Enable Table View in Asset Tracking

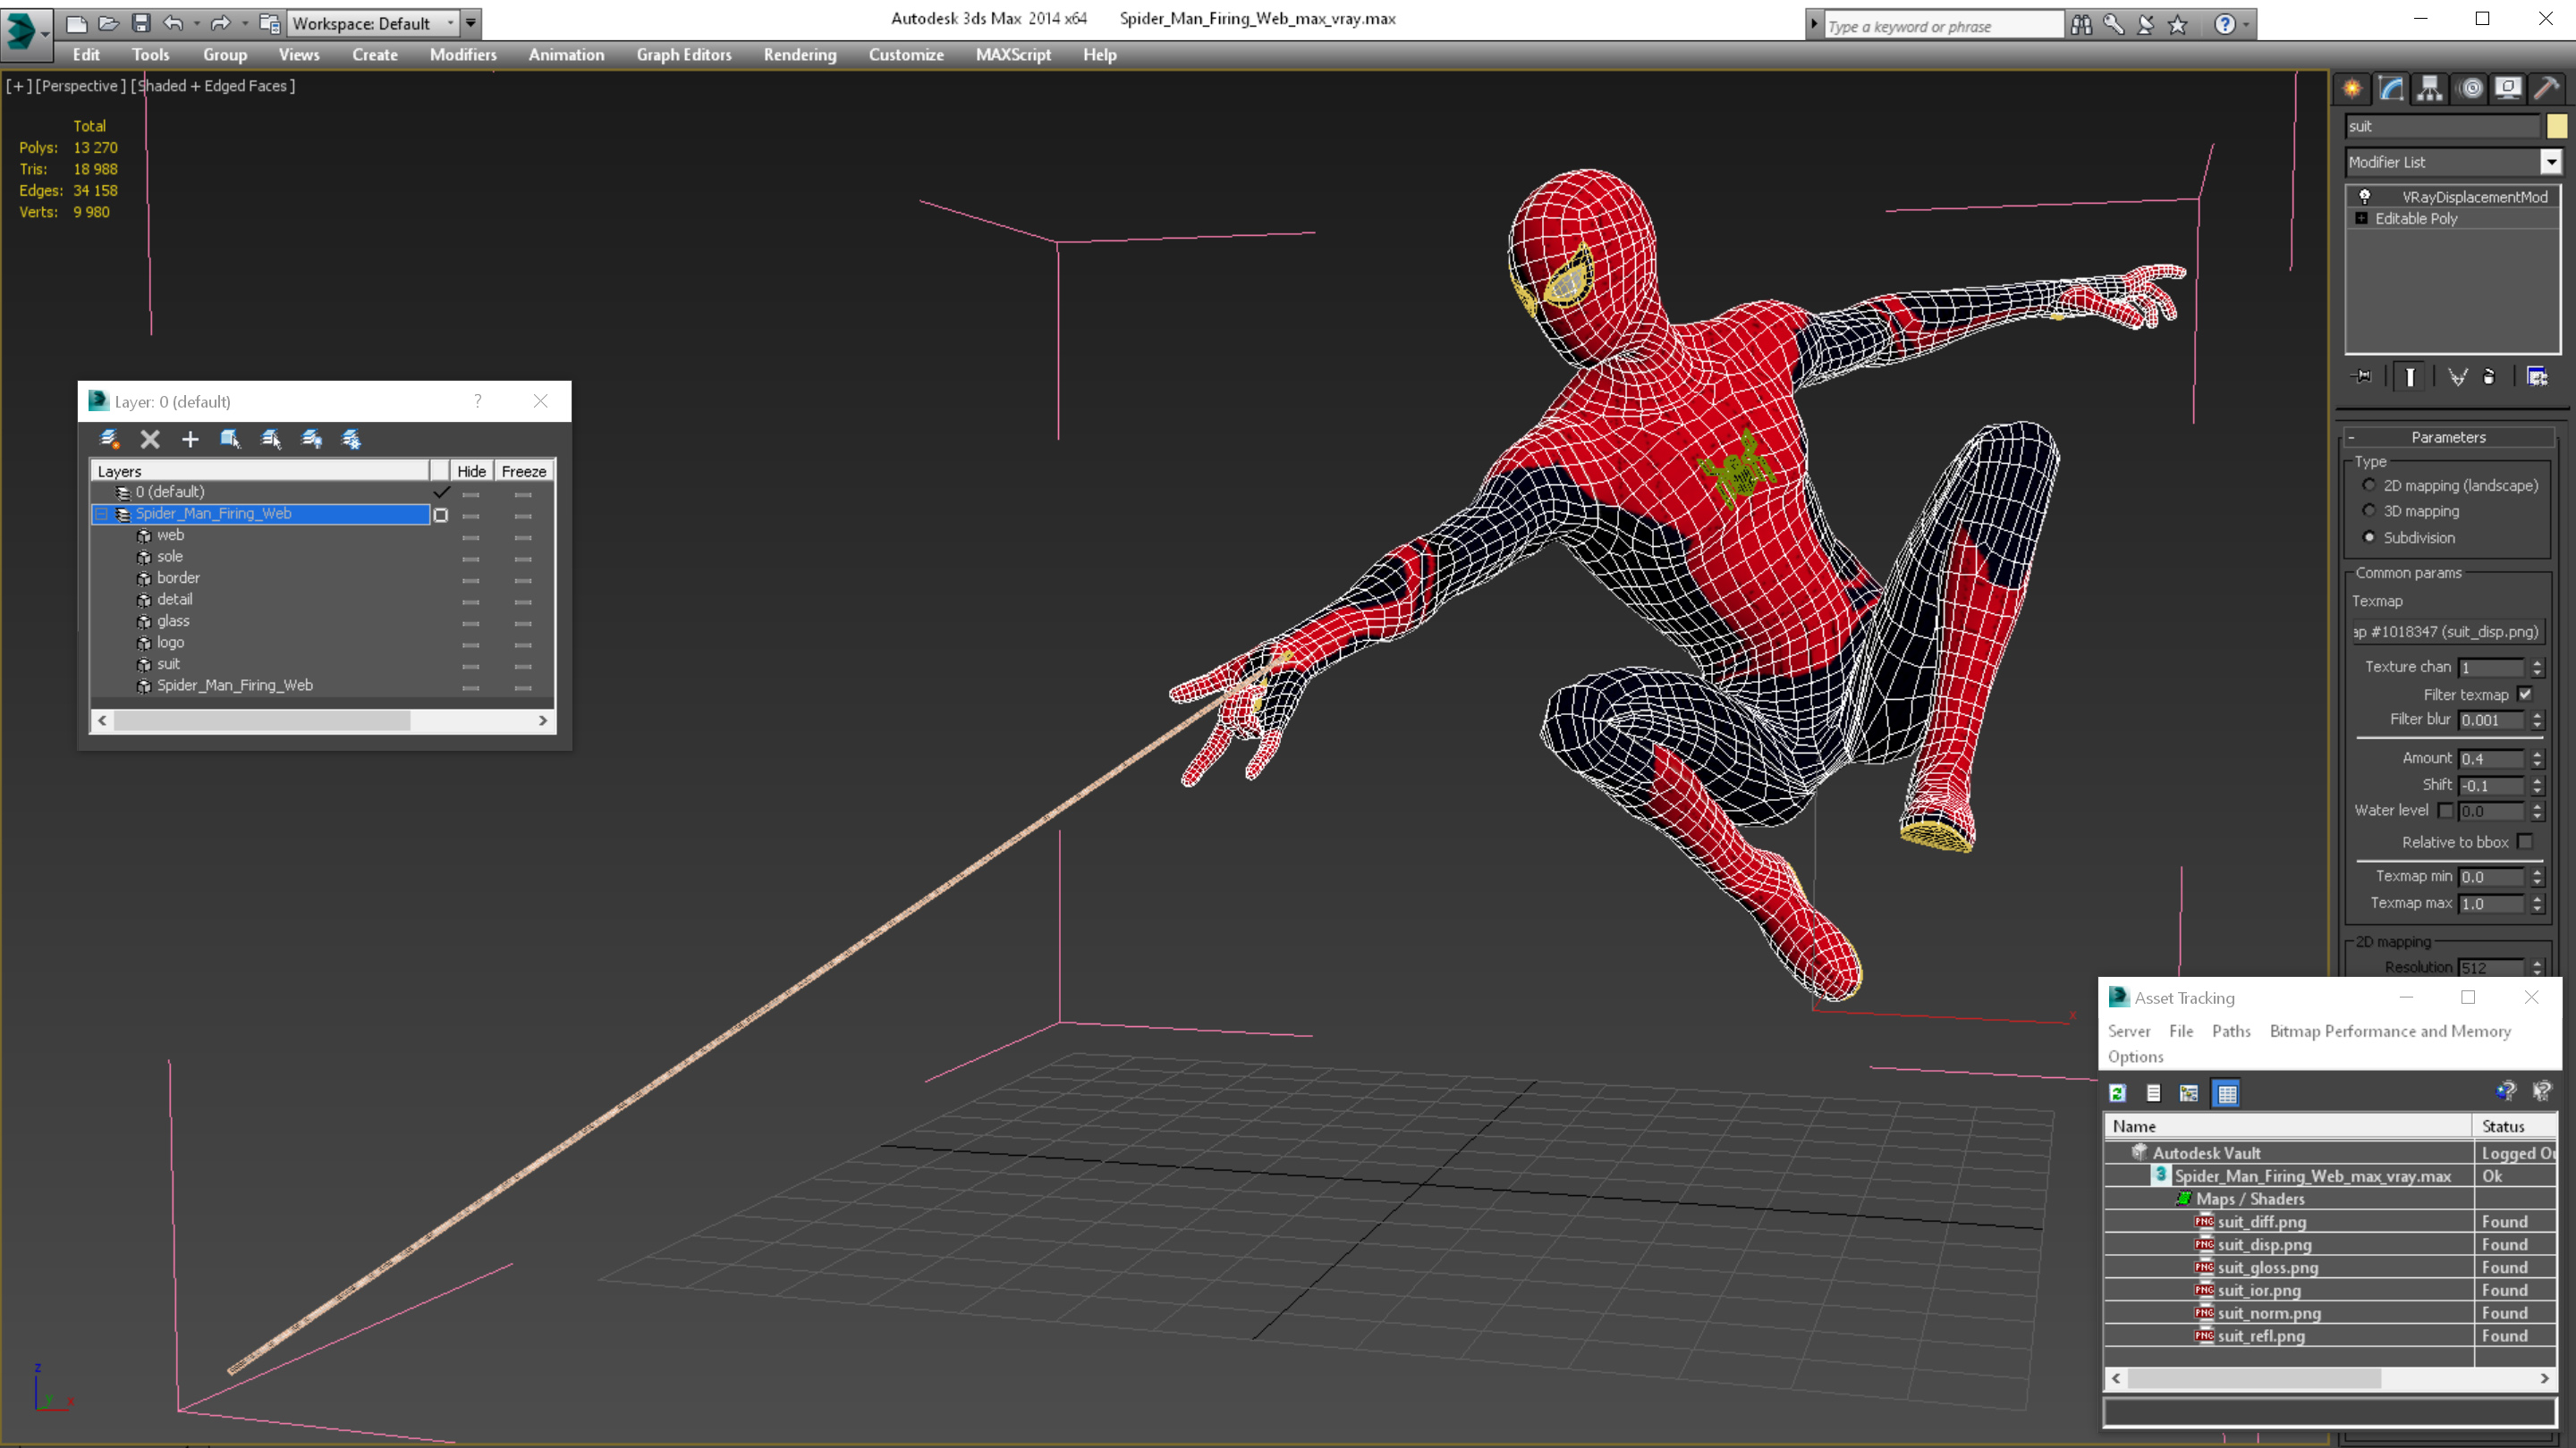coord(2226,1093)
